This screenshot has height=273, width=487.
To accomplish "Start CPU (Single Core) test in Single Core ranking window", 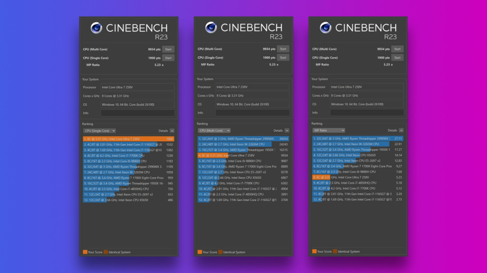I will coord(168,58).
